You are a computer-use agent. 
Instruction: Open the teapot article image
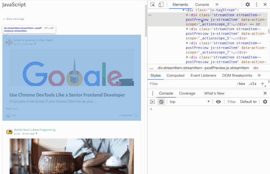tap(72, 156)
